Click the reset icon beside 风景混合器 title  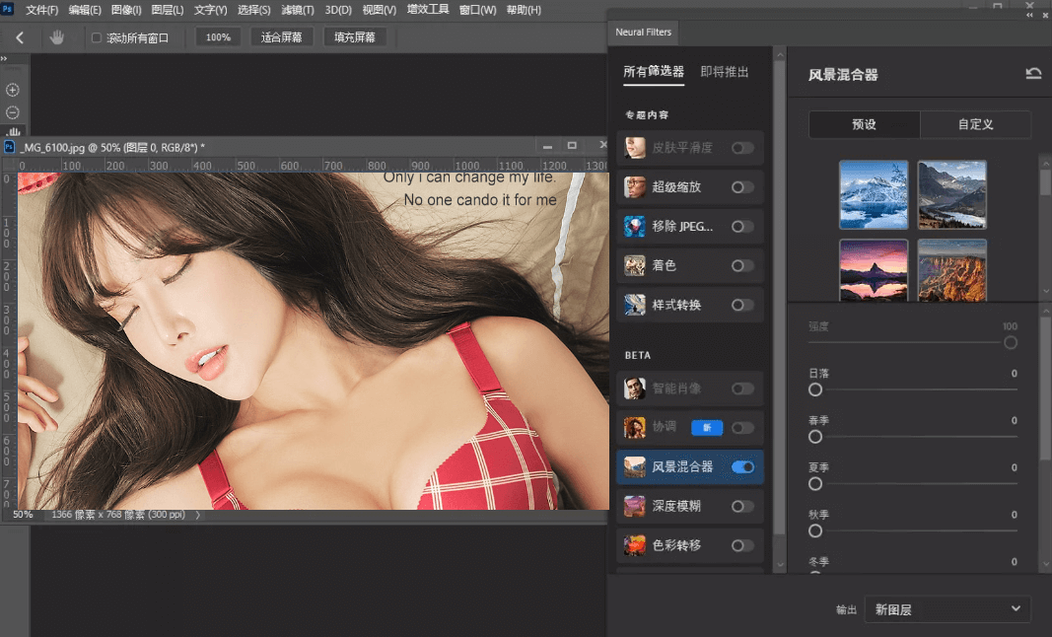tap(1033, 72)
